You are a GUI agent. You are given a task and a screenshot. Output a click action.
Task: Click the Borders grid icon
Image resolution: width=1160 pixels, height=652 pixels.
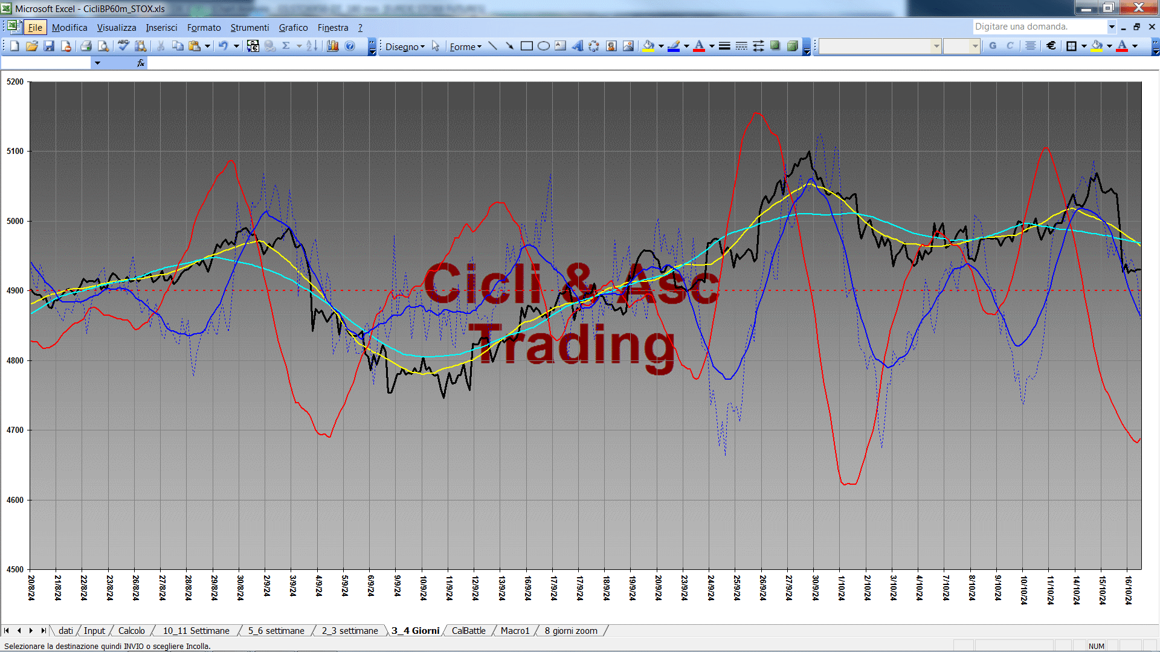1072,46
